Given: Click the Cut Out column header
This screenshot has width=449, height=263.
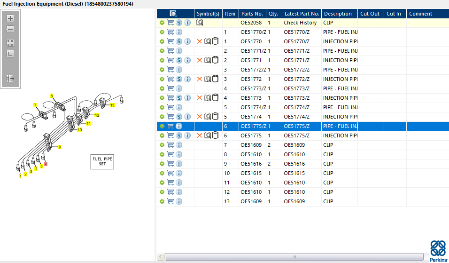Looking at the screenshot, I should pyautogui.click(x=370, y=14).
